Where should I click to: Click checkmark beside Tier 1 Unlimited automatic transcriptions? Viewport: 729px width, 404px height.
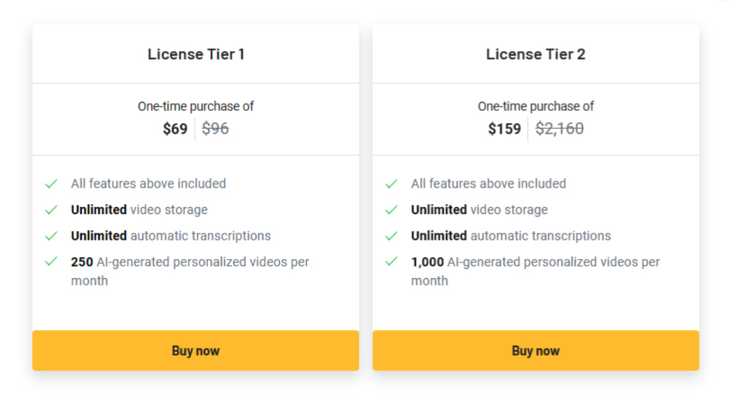(x=51, y=235)
